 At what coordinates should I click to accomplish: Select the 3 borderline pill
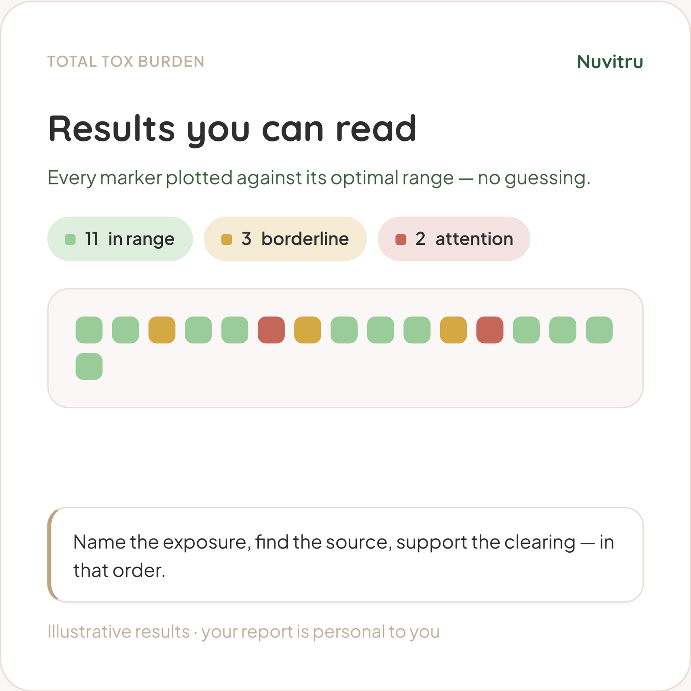click(285, 239)
